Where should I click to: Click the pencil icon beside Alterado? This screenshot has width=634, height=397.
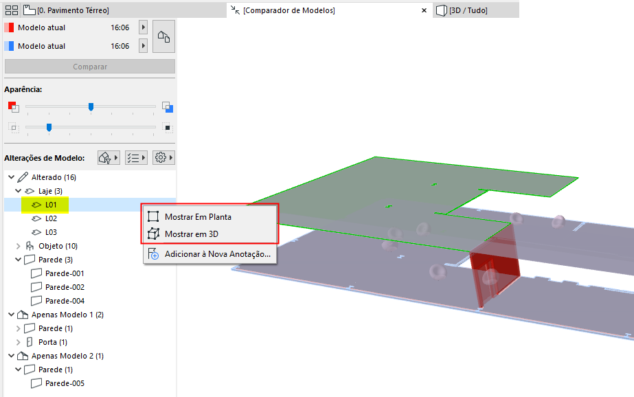pos(23,177)
